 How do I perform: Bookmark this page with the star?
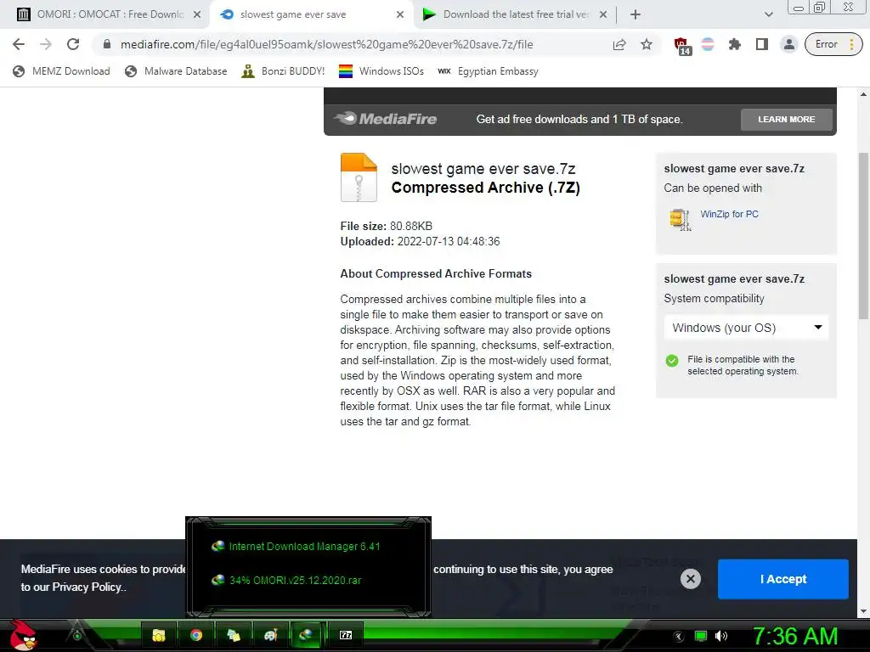pos(647,44)
